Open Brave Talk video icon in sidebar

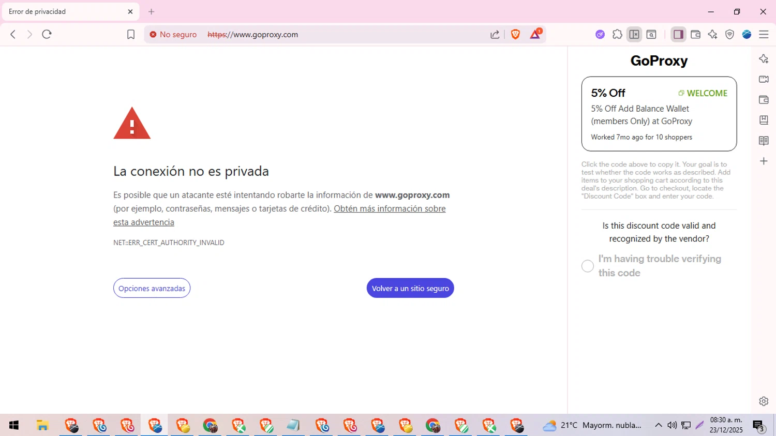pos(764,79)
